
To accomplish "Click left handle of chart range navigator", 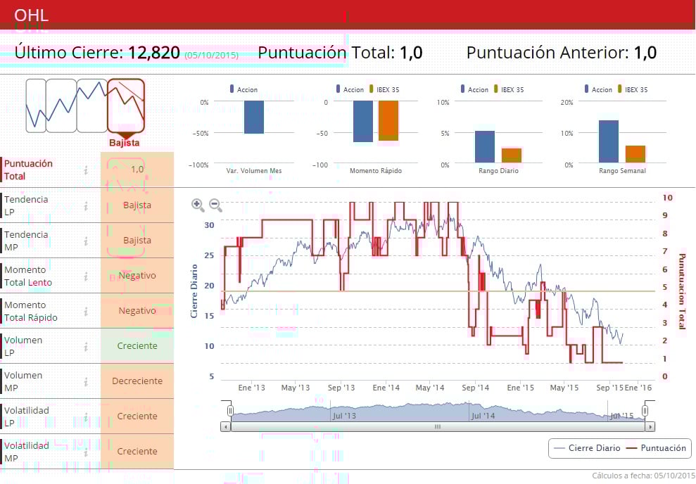I will click(x=230, y=410).
